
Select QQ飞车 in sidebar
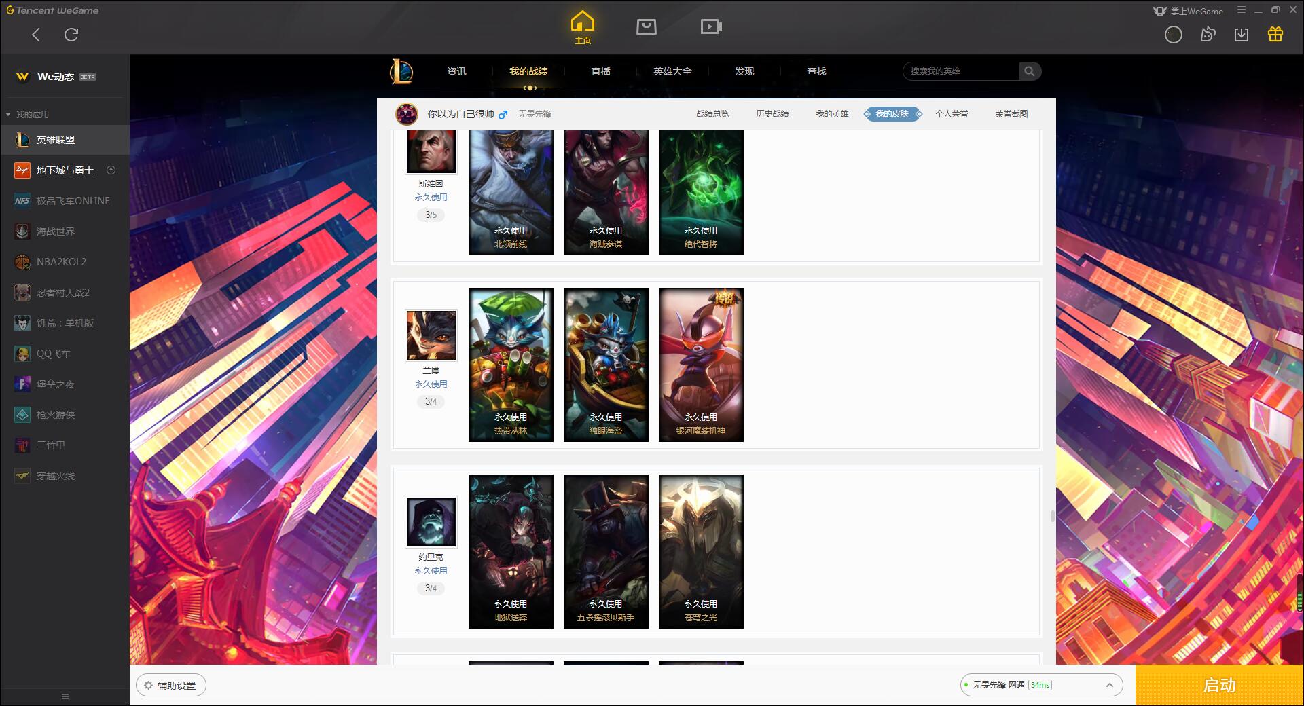[65, 354]
